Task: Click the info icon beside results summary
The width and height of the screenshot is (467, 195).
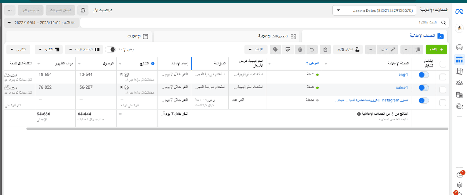Action: 359,114
